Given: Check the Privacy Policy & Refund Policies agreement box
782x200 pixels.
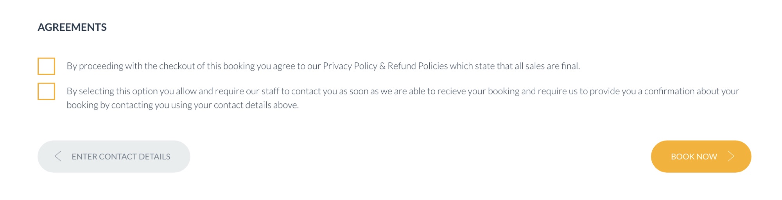Looking at the screenshot, I should 46,66.
